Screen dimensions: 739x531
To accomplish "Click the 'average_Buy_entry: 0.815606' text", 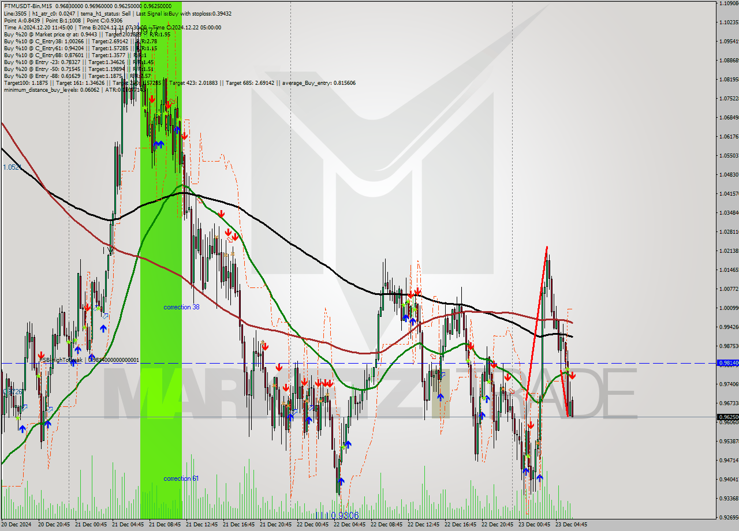I will point(320,83).
